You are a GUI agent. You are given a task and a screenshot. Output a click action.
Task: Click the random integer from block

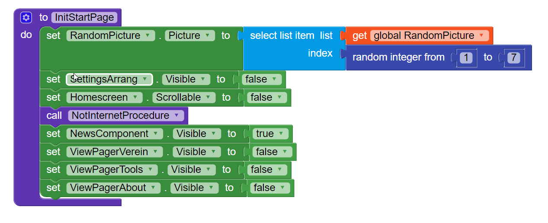[x=398, y=57]
